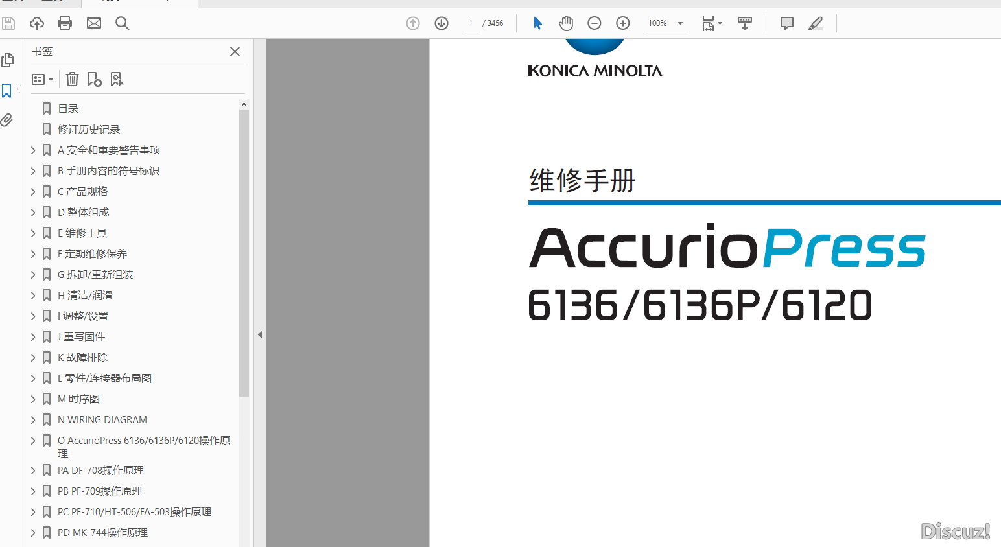The height and width of the screenshot is (547, 1001).
Task: Toggle the bookmarks side panel icon
Action: pos(7,91)
